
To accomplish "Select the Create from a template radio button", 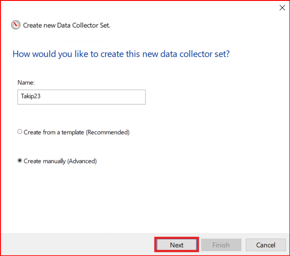I will click(19, 132).
